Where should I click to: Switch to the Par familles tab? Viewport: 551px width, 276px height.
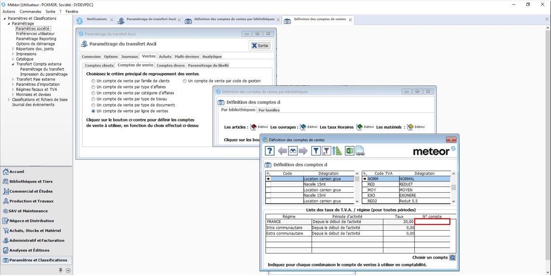click(269, 110)
